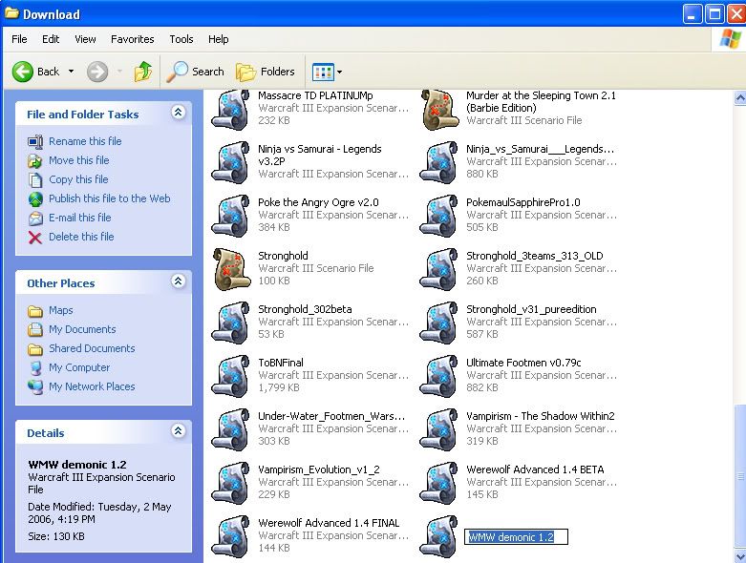This screenshot has height=563, width=746.
Task: Click Copy this file link
Action: click(x=78, y=179)
